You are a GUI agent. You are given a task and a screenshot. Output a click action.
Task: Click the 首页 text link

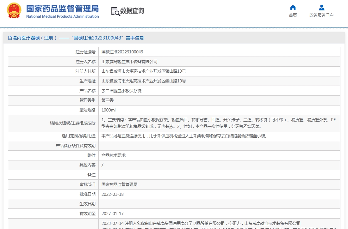(x=293, y=15)
